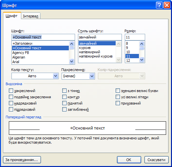
Task: Click size list scroll down arrow
Action: click(x=142, y=60)
